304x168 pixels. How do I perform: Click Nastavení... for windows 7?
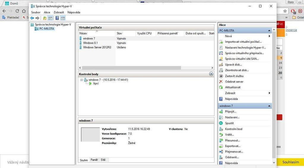232,117
